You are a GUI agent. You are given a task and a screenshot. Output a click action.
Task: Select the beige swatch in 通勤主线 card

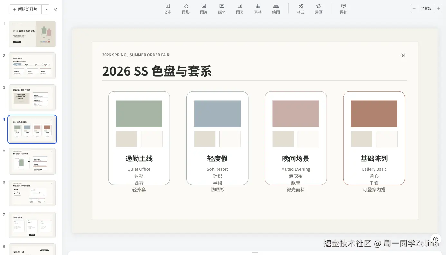pyautogui.click(x=127, y=139)
